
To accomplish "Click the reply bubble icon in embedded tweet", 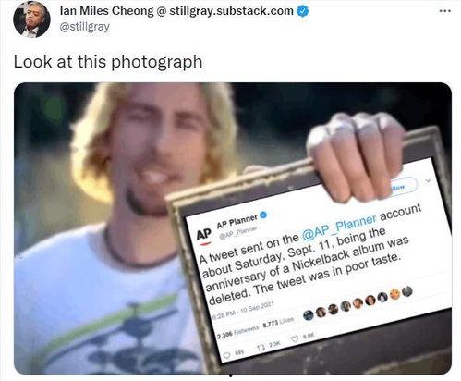I will tap(227, 355).
